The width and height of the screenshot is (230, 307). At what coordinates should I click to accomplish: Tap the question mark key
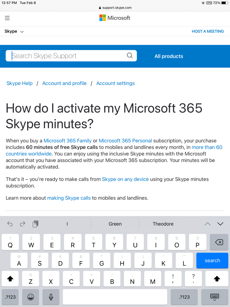[193, 279]
